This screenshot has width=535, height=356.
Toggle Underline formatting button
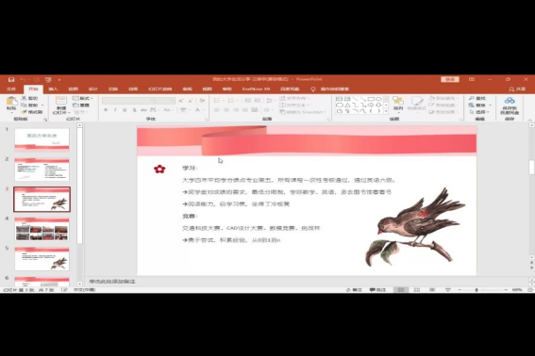[125, 109]
